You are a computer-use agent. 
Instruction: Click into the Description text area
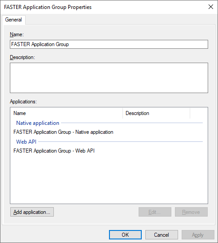tap(109, 78)
